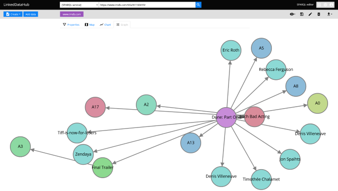Switch to the Properties tab
This screenshot has width=338, height=191.
point(71,25)
